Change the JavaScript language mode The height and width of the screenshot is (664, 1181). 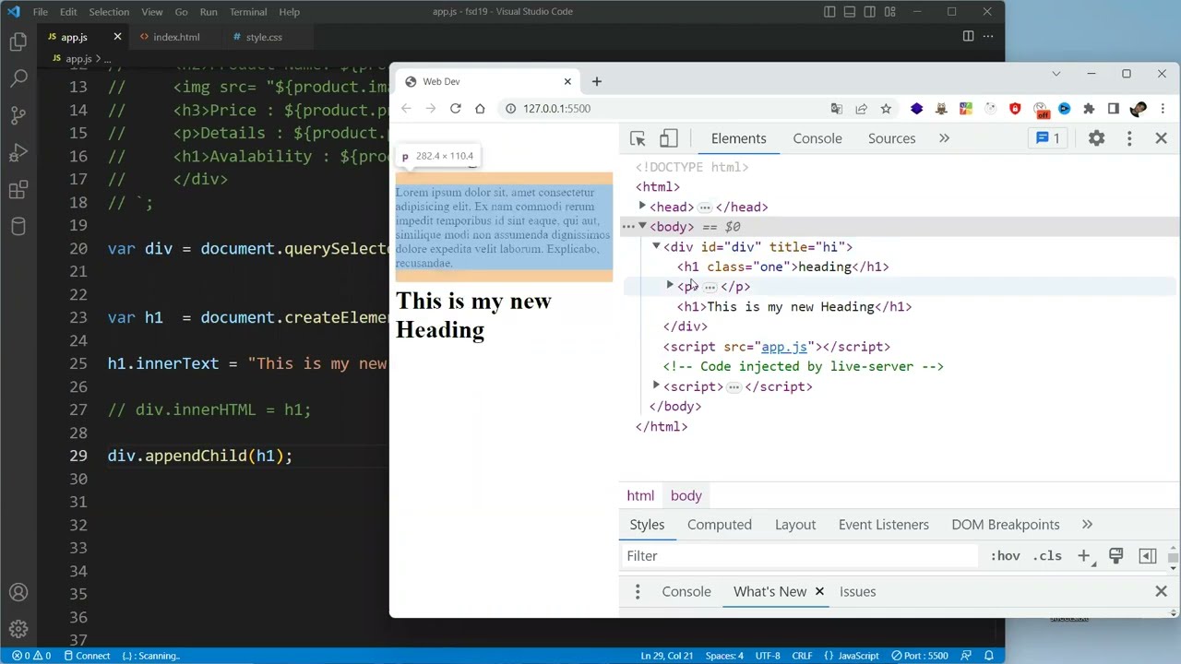pyautogui.click(x=857, y=656)
